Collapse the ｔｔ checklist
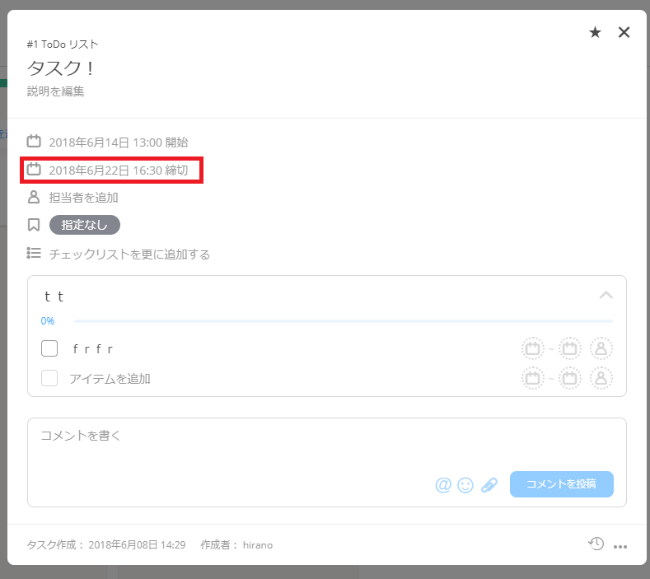This screenshot has height=579, width=650. [x=606, y=295]
